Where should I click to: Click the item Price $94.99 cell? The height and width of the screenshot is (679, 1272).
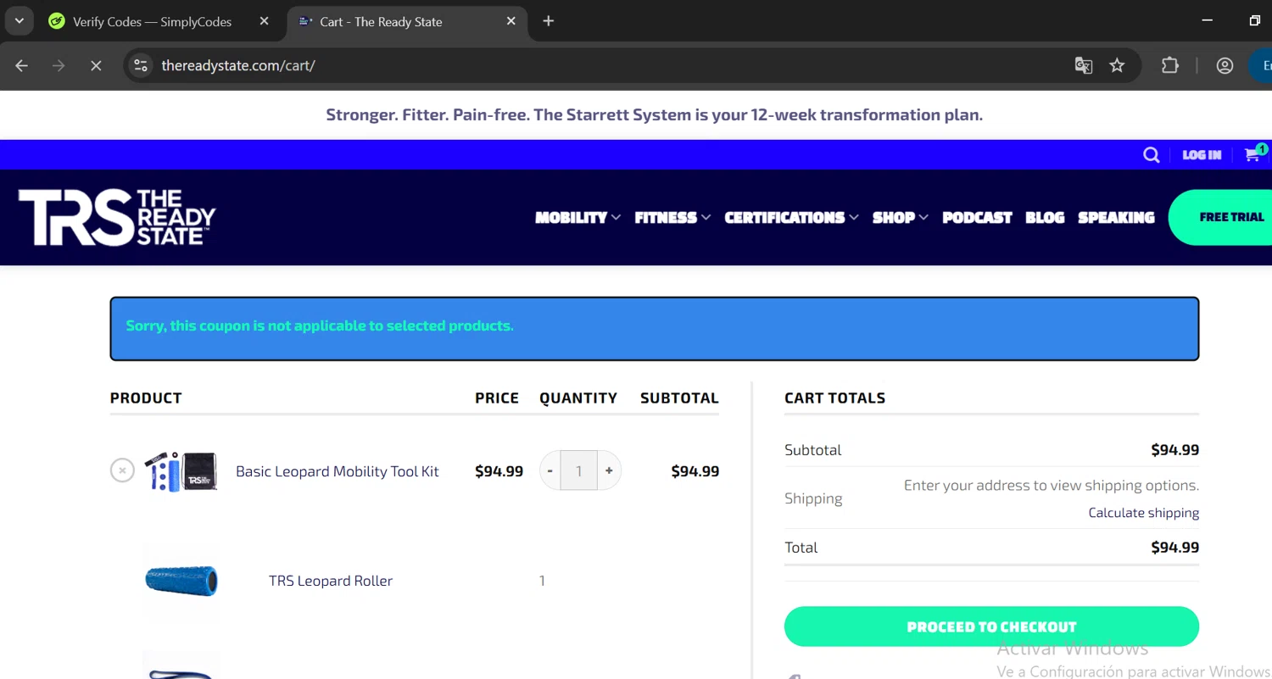pyautogui.click(x=499, y=471)
